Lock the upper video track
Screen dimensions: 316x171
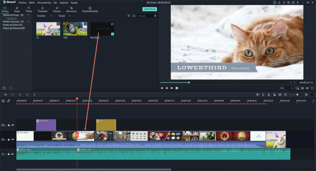tap(9, 125)
